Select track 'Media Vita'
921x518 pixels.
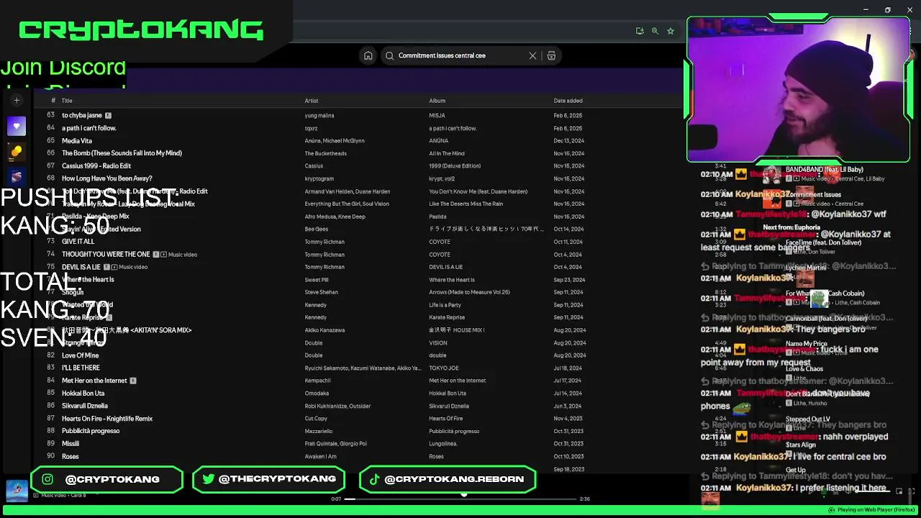pyautogui.click(x=77, y=141)
